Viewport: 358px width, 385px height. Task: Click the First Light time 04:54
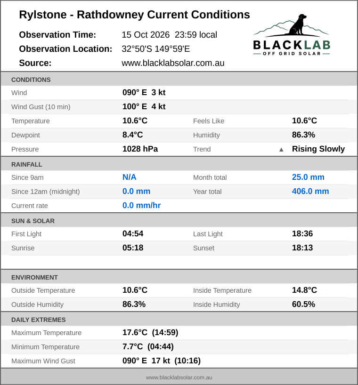coord(133,234)
